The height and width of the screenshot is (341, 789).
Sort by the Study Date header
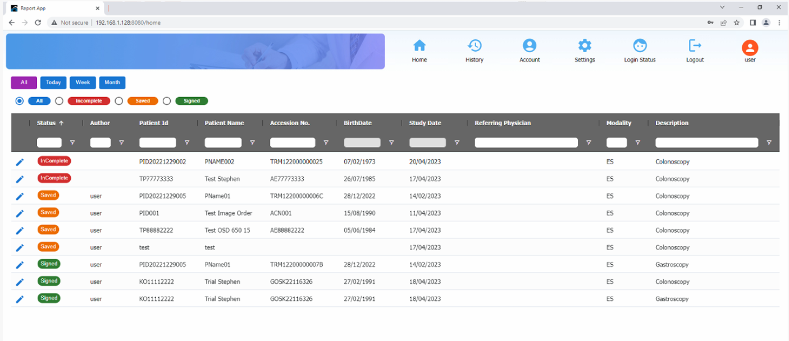pos(425,123)
